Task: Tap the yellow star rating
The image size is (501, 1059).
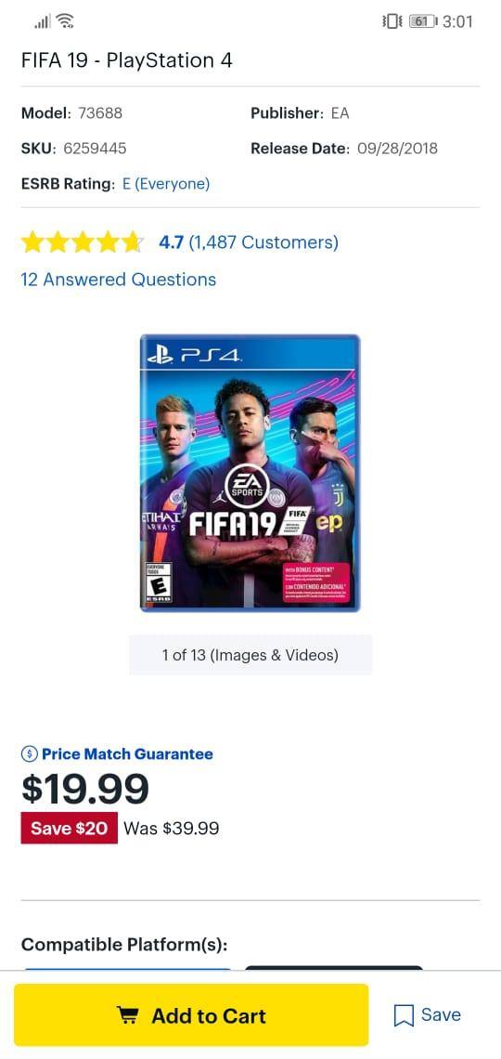Action: [x=83, y=242]
